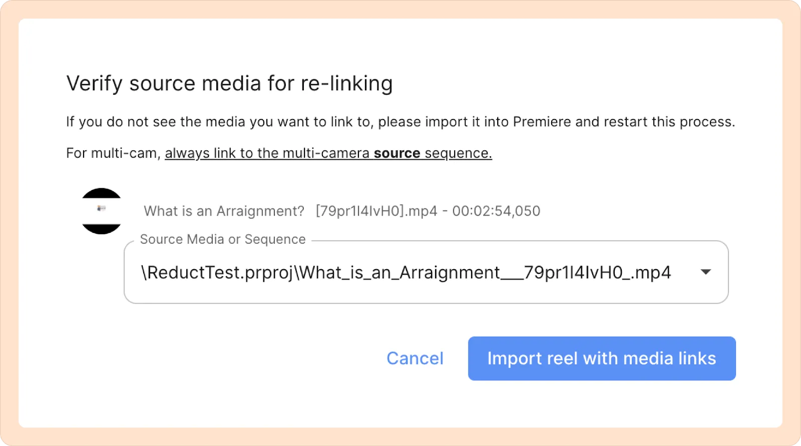Click the 00:02:54,050 duration text

pos(496,211)
